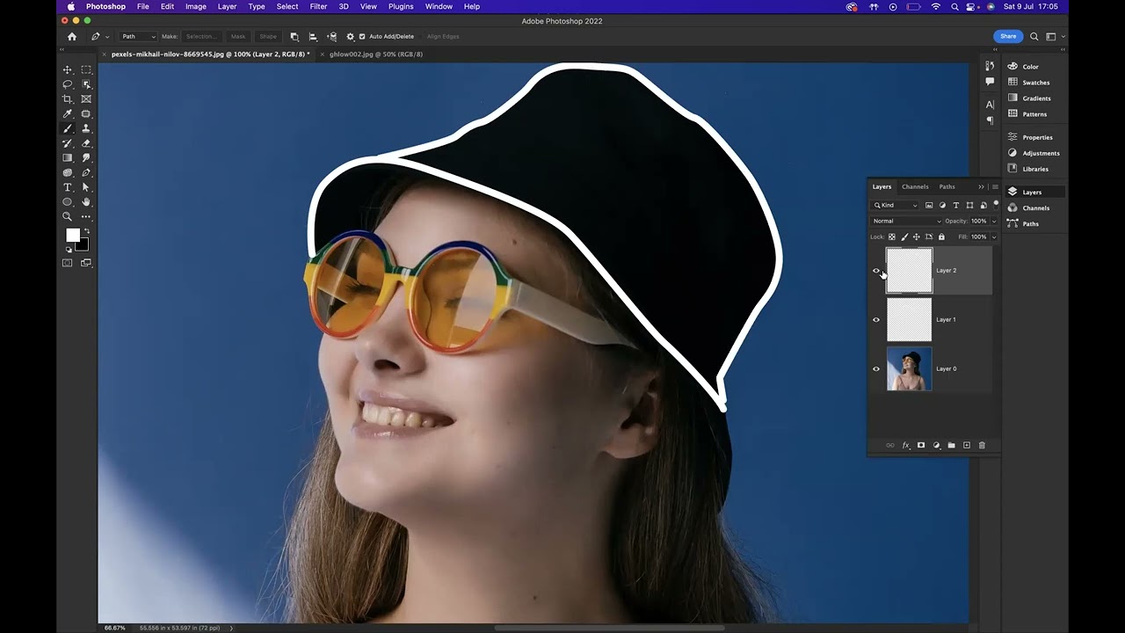Viewport: 1125px width, 633px height.
Task: Collapse the Layers panel double arrows
Action: pos(981,186)
